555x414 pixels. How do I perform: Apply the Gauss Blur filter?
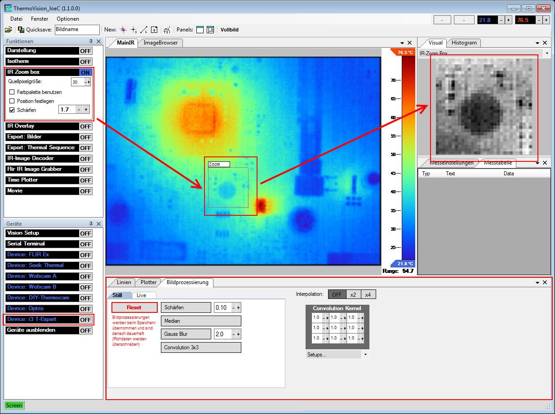186,334
